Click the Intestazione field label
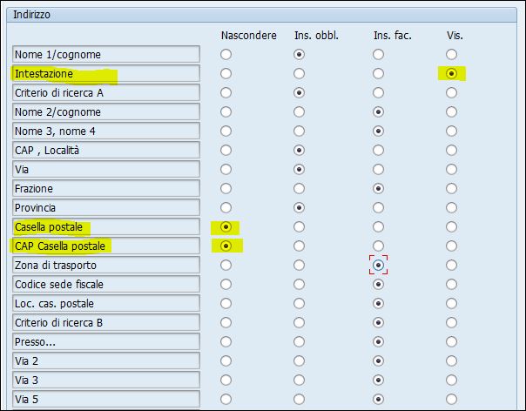This screenshot has height=411, width=526. point(106,73)
